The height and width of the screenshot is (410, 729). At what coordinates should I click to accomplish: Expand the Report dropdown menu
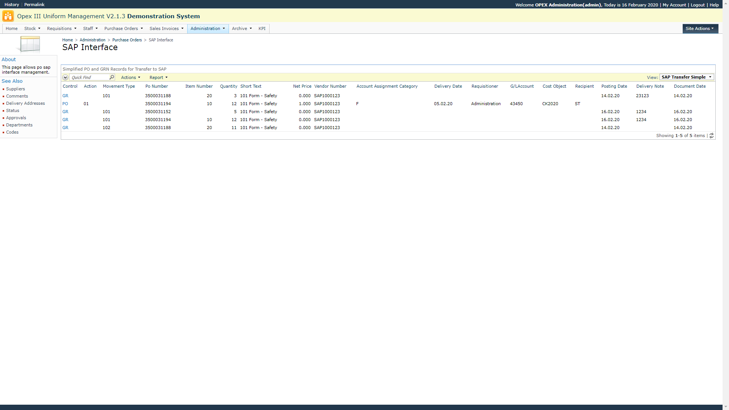point(158,77)
